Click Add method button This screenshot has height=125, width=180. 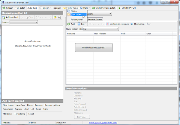10,17
